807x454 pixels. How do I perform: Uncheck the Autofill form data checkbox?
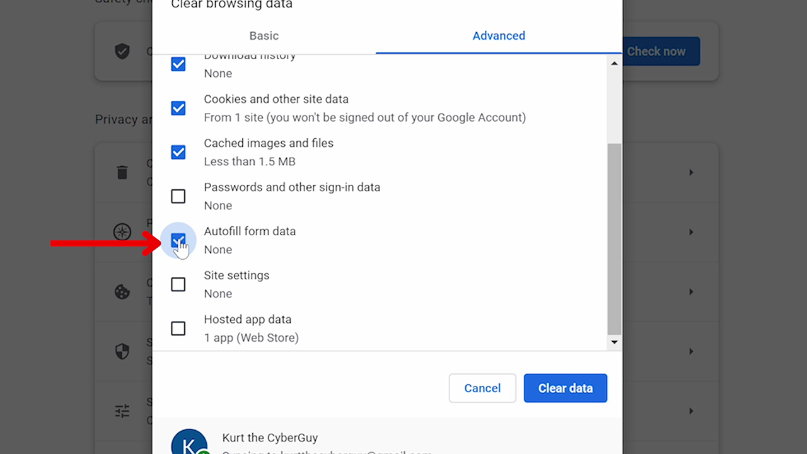pos(178,240)
